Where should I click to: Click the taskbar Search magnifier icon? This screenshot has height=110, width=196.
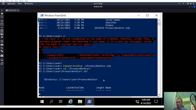[x=51, y=101]
